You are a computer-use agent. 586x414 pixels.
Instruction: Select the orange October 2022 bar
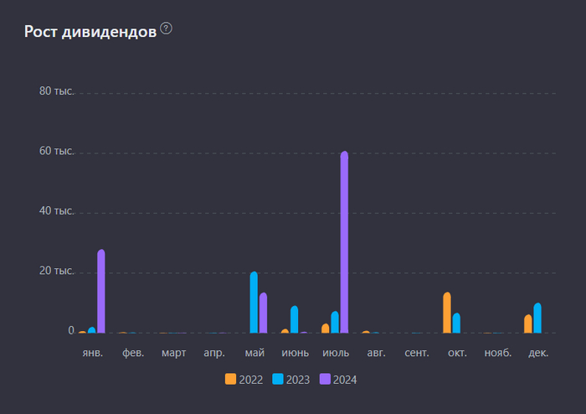click(447, 313)
